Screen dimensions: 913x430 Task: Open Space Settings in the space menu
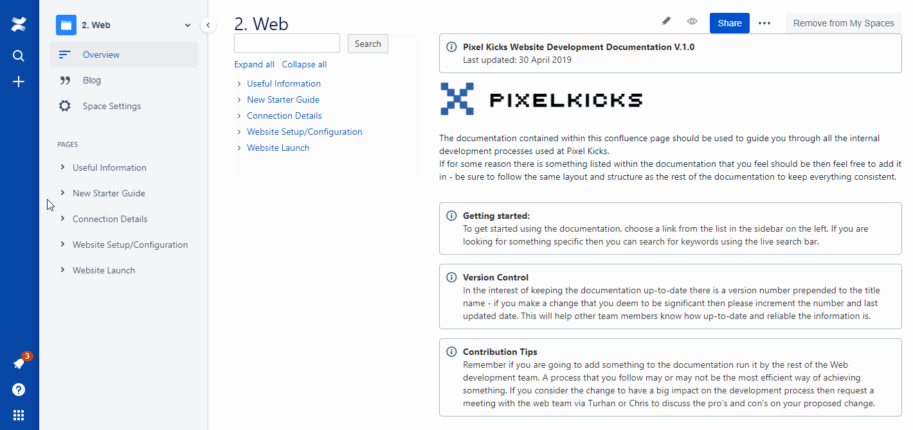123,106
